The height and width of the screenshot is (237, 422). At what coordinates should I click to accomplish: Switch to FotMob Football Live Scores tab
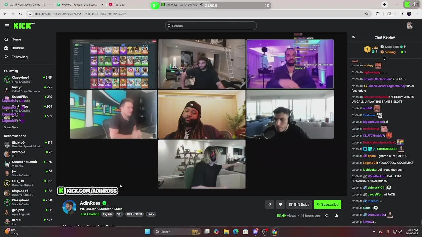click(x=79, y=5)
